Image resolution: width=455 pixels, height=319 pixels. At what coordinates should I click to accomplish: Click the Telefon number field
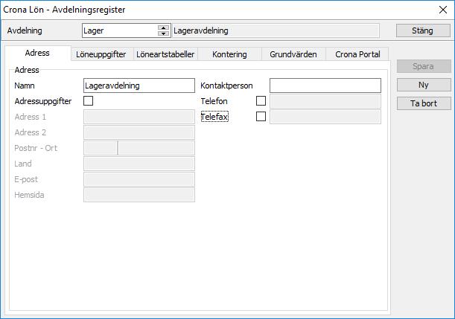(x=325, y=101)
